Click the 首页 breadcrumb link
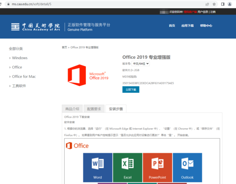 pyautogui.click(x=64, y=47)
